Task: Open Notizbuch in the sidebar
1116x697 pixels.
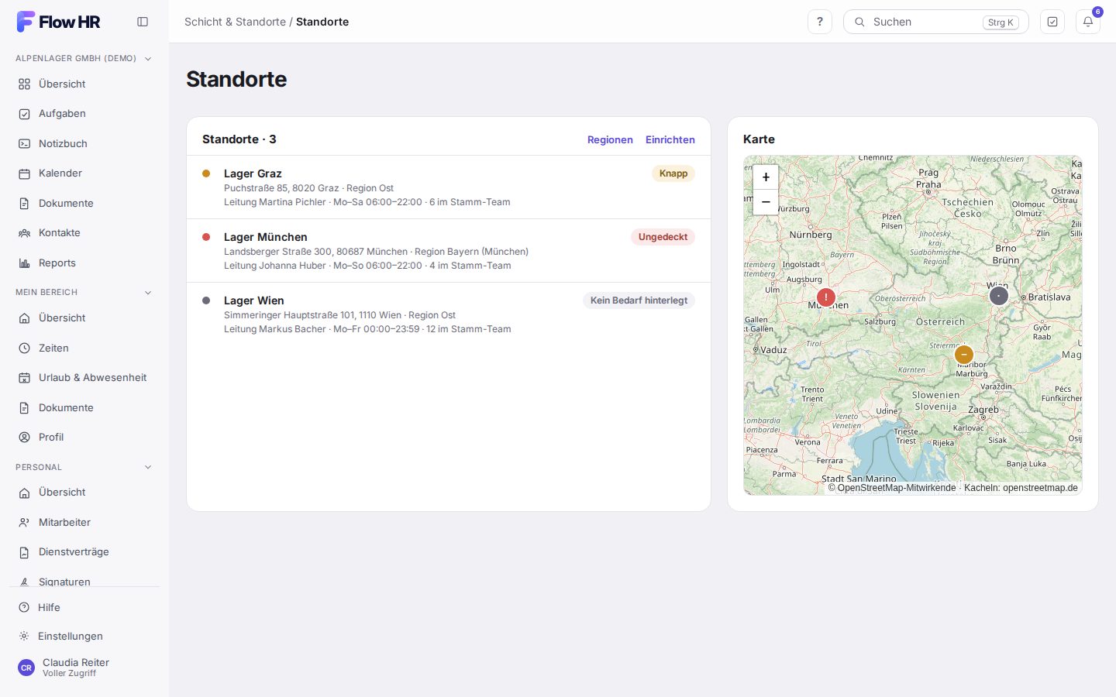Action: tap(84, 143)
